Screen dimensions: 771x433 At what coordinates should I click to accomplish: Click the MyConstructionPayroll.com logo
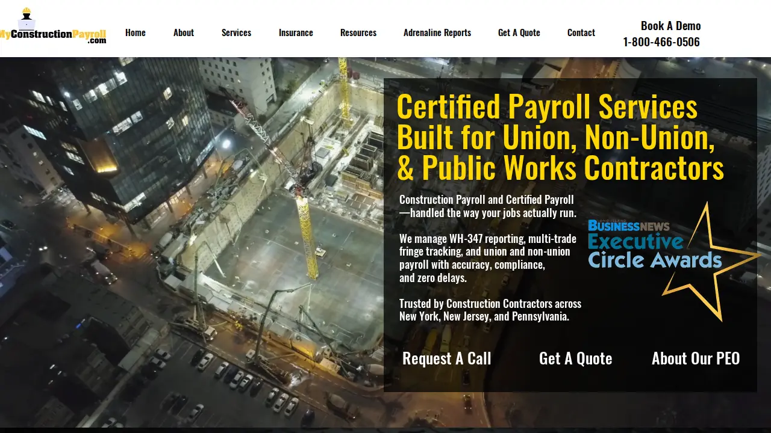click(53, 26)
